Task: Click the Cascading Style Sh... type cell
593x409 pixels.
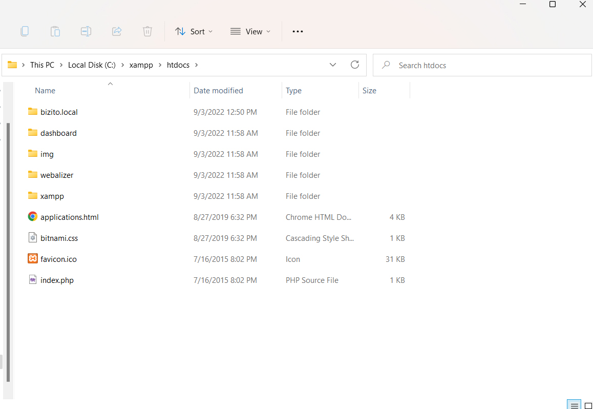Action: click(x=320, y=238)
